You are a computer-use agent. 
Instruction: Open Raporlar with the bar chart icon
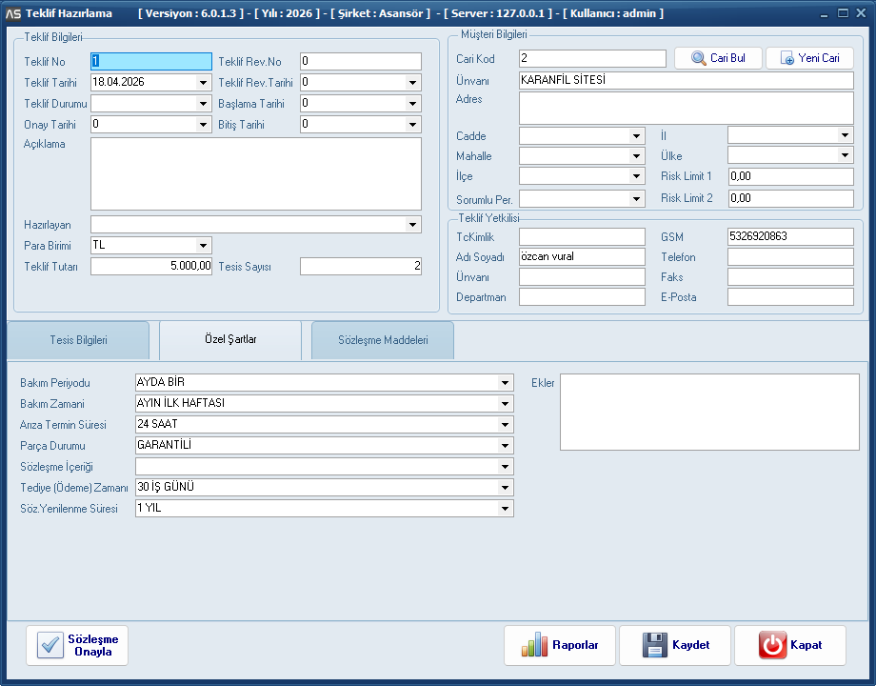560,645
